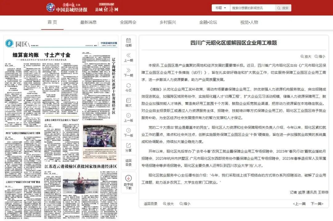
Task: Share this article via 分享
Action: tap(129, 148)
